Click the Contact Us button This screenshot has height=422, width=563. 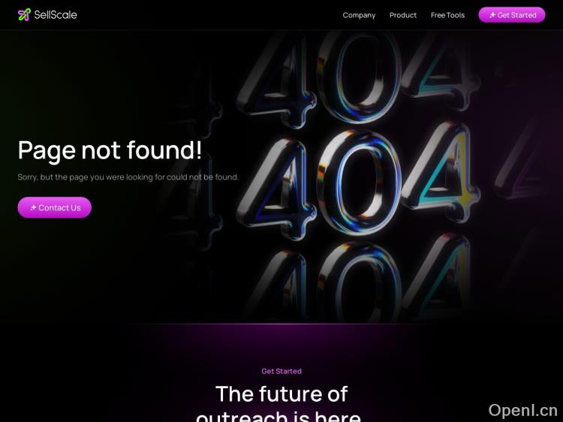click(55, 207)
